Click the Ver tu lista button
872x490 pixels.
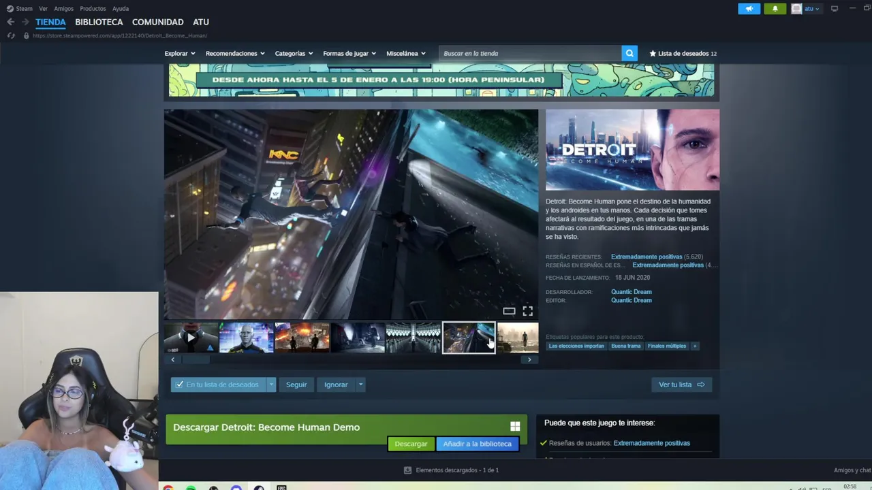tap(681, 385)
